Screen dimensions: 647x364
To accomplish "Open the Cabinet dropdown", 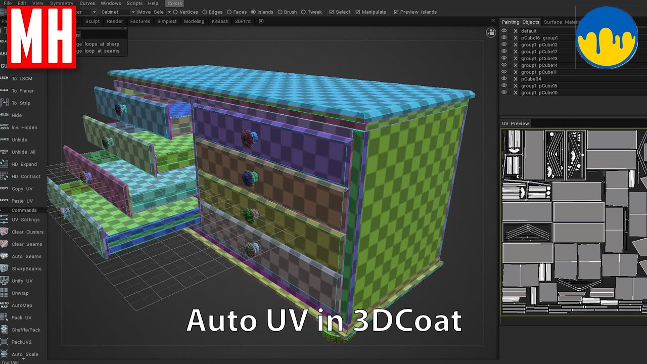I will point(118,12).
